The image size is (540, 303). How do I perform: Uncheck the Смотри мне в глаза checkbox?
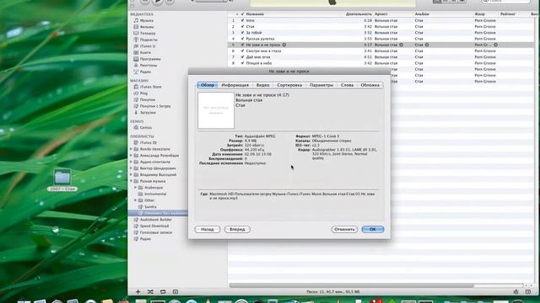(x=242, y=50)
